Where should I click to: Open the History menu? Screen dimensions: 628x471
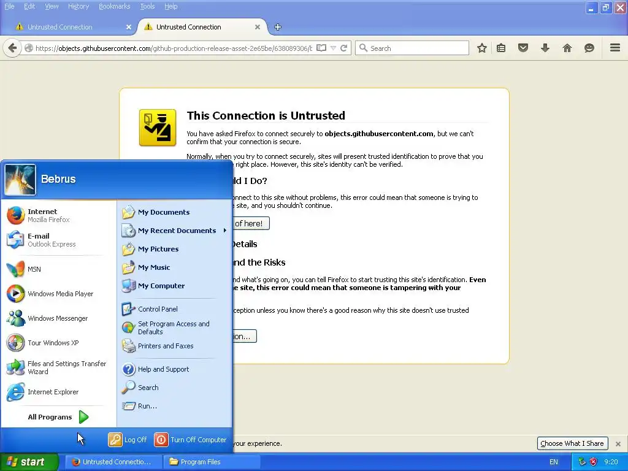78,6
